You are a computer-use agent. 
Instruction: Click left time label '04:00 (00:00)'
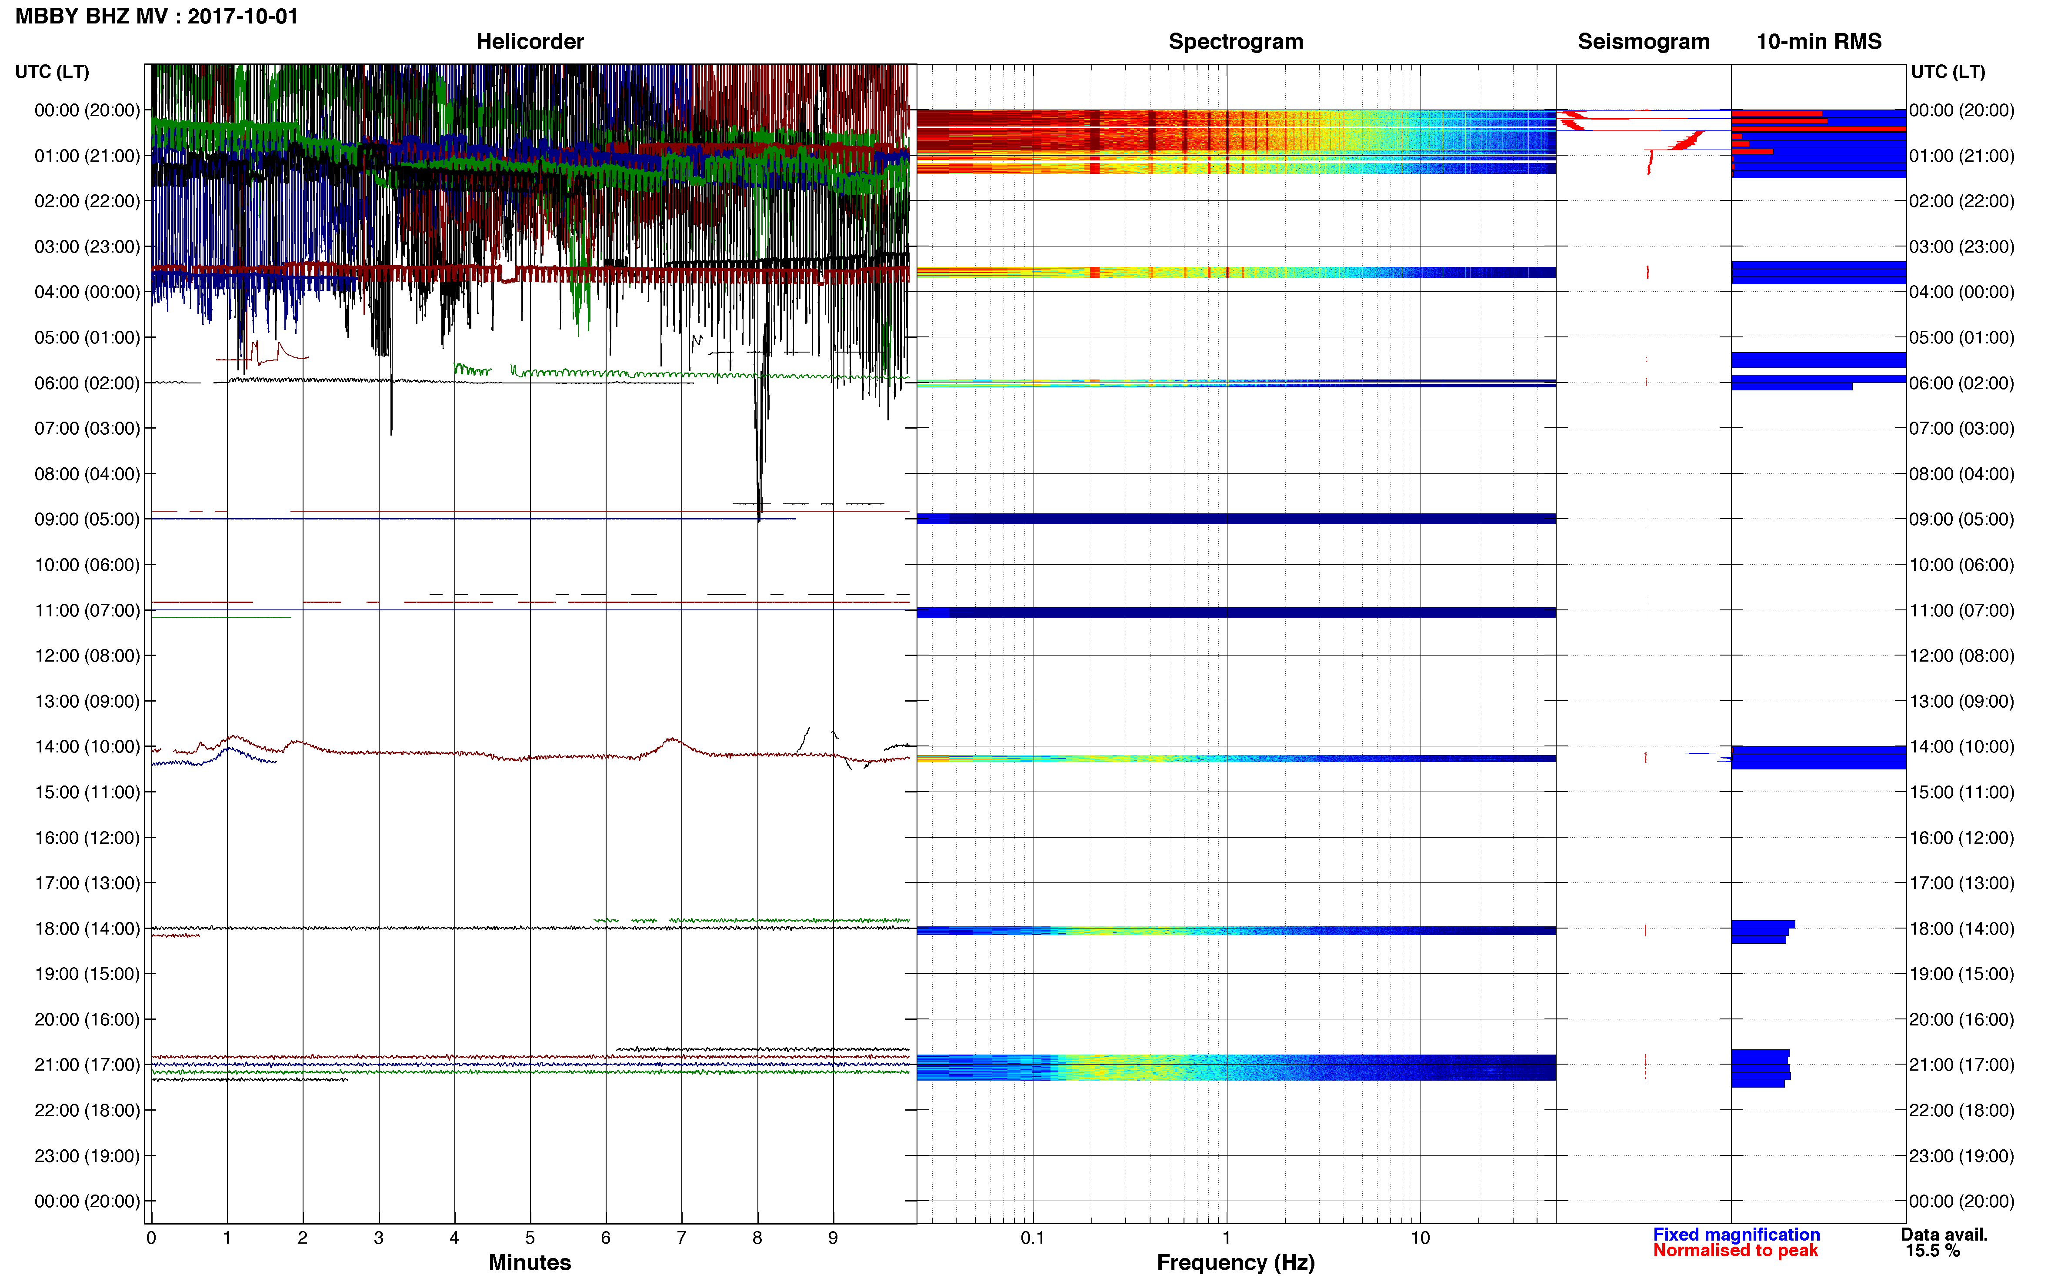pos(87,292)
